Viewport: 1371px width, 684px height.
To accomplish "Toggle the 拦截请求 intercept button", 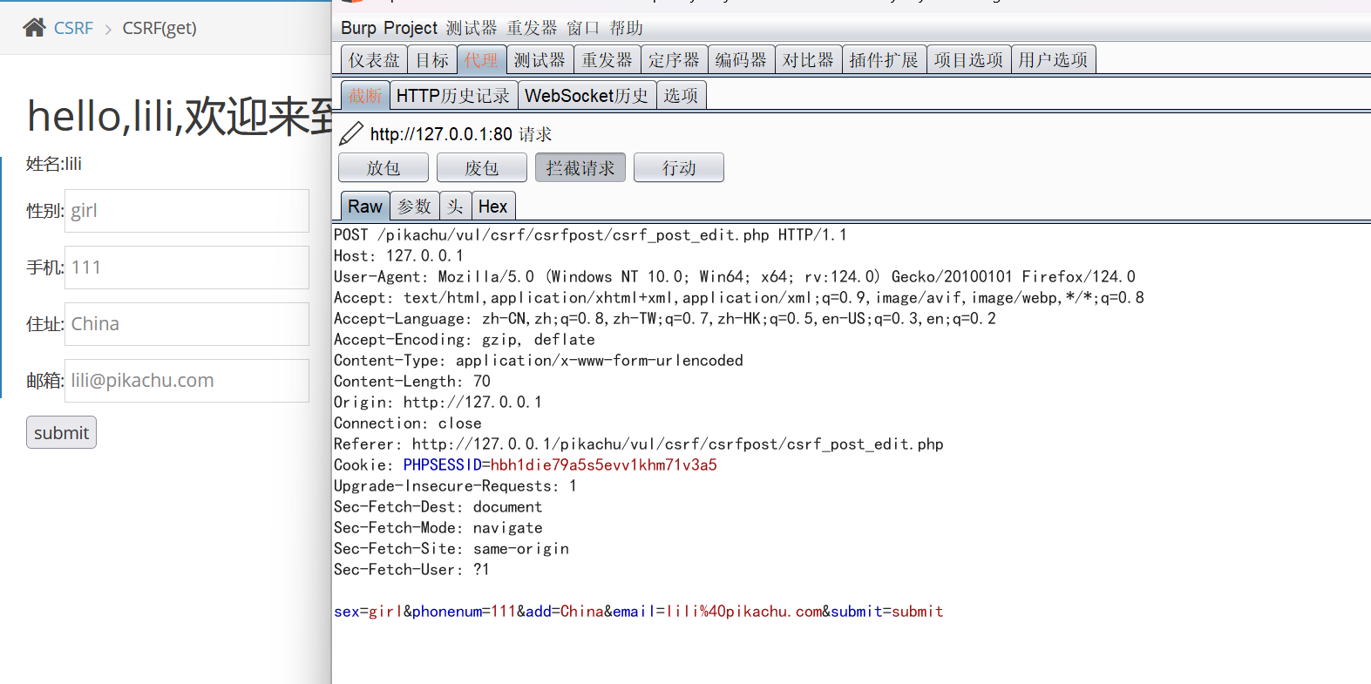I will tap(580, 167).
